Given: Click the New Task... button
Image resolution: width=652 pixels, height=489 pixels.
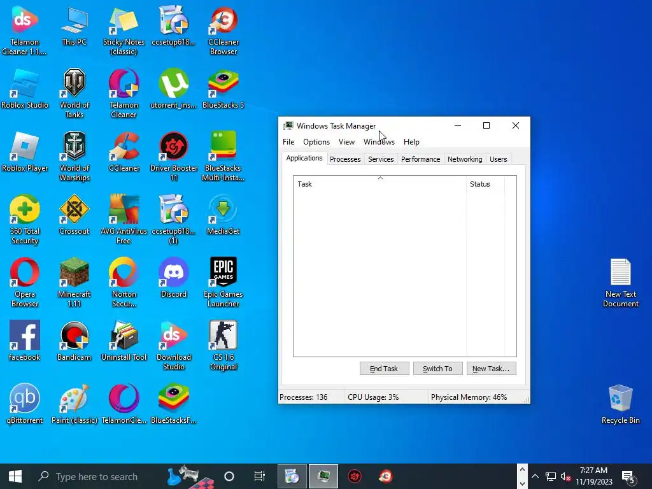Looking at the screenshot, I should (x=491, y=369).
